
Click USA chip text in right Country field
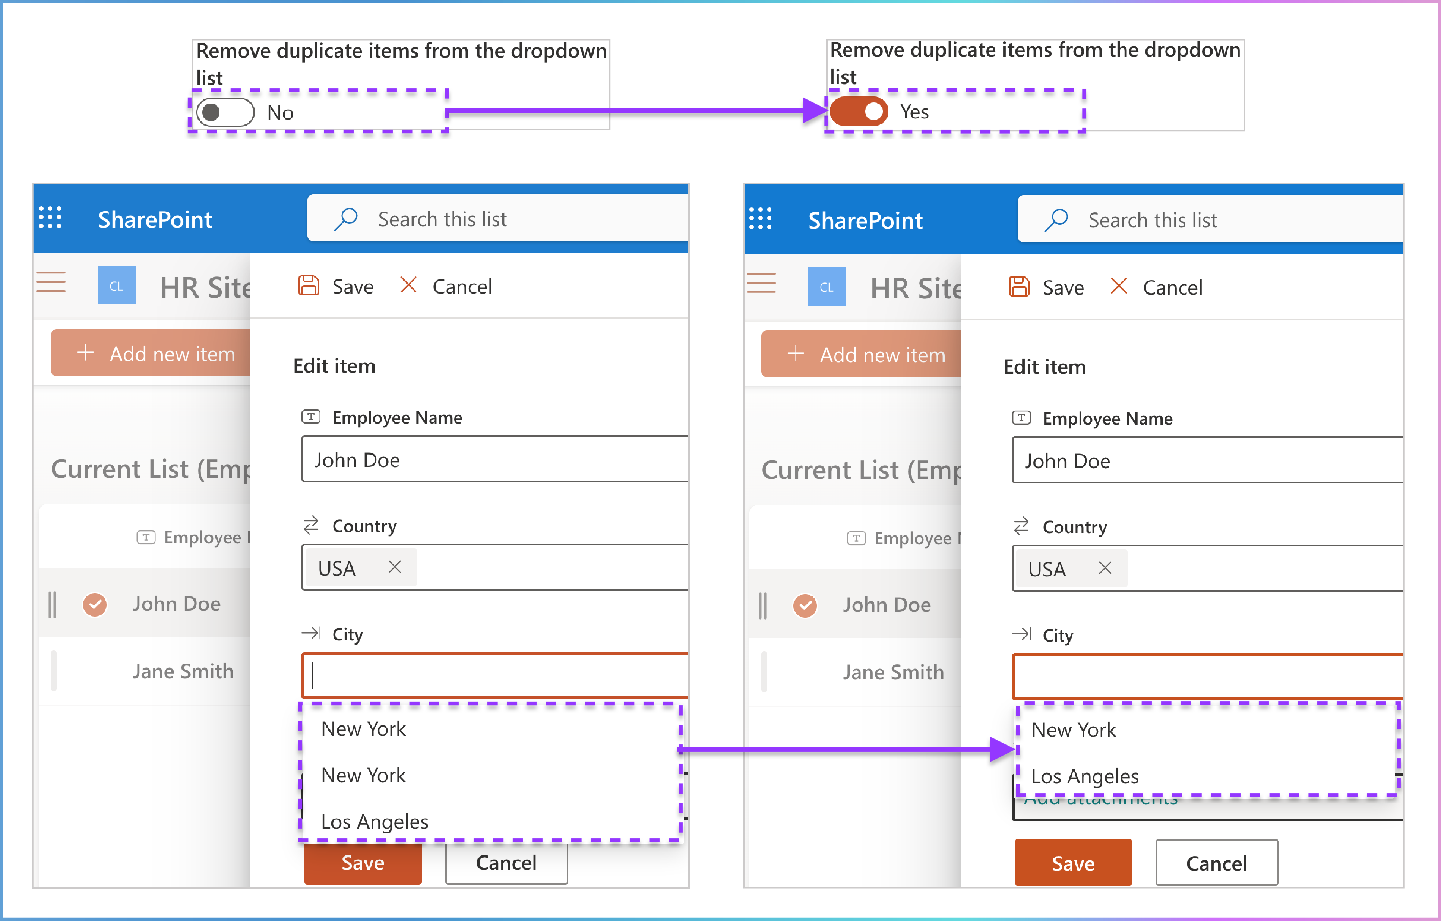[1047, 569]
